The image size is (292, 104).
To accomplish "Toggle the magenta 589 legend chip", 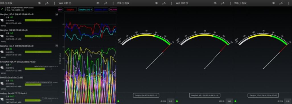I will pyautogui.click(x=60, y=9).
